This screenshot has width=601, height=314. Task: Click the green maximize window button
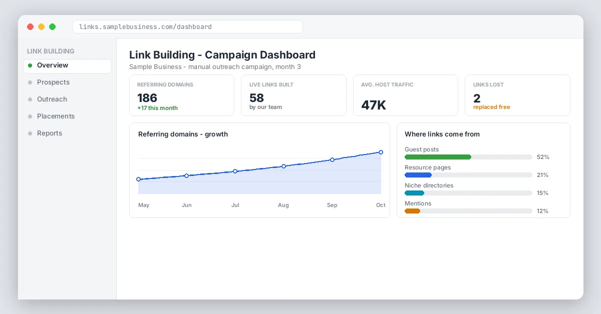[x=52, y=27]
